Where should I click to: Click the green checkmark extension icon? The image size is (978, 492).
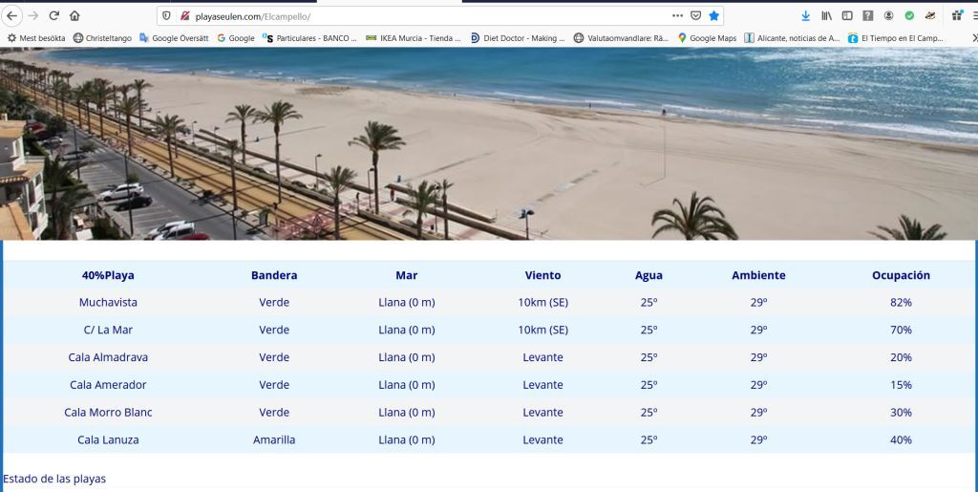[x=909, y=15]
